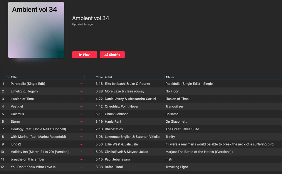The height and width of the screenshot is (174, 282).
Task: Sort tracks by the Title column
Action: (x=14, y=77)
